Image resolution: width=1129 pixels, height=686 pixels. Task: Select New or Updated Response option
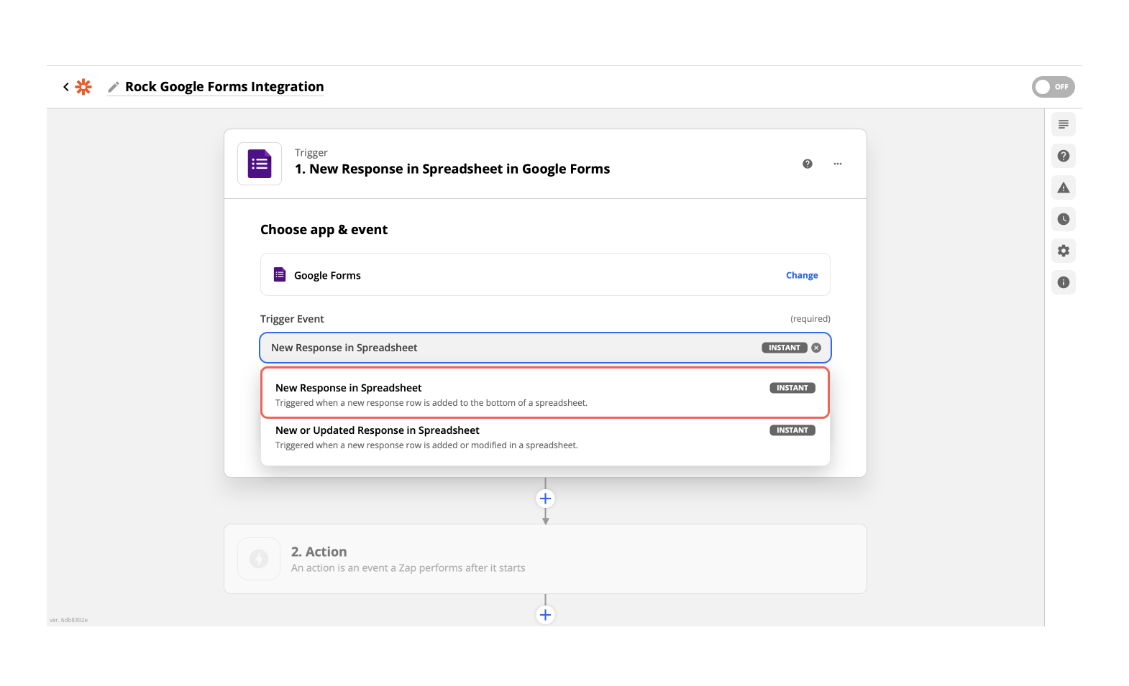pos(544,437)
